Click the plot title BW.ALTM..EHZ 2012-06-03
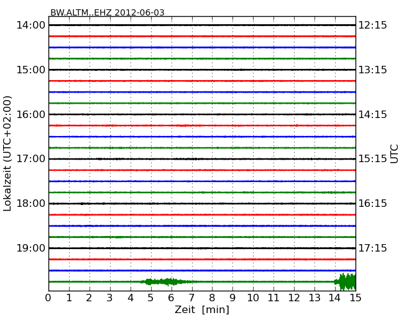 point(107,12)
